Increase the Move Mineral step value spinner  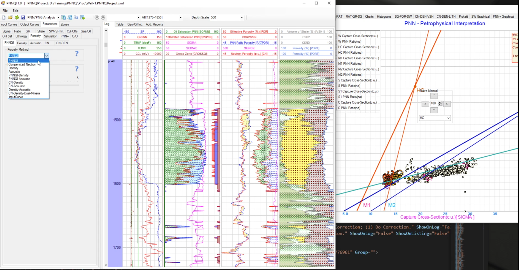(x=440, y=102)
